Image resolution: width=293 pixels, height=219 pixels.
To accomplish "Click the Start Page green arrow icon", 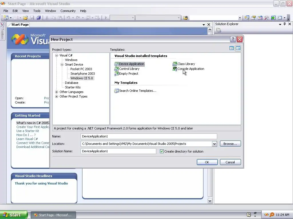I will [x=273, y=18].
